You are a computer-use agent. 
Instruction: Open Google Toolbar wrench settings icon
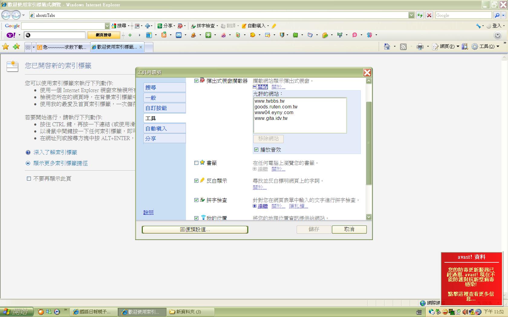478,26
